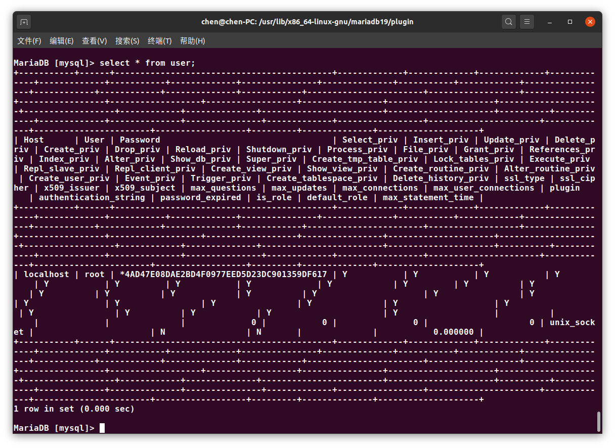Click the window title chen@chen-PC path

308,22
